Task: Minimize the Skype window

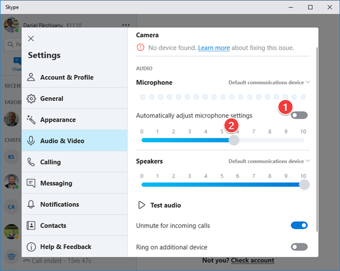Action: tap(291, 7)
